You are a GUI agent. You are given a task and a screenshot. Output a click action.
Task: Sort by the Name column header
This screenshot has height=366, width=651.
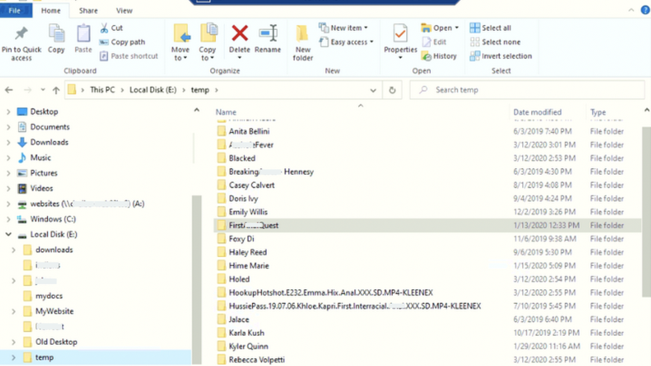click(226, 112)
